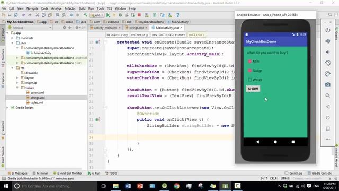Screen dimensions: 339x191
Task: Stop the running app with red square
Action: [x=139, y=15]
